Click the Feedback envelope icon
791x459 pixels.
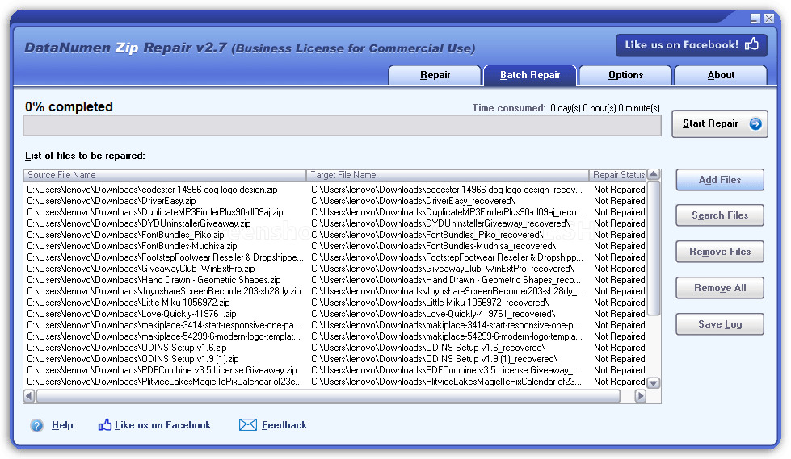point(248,425)
